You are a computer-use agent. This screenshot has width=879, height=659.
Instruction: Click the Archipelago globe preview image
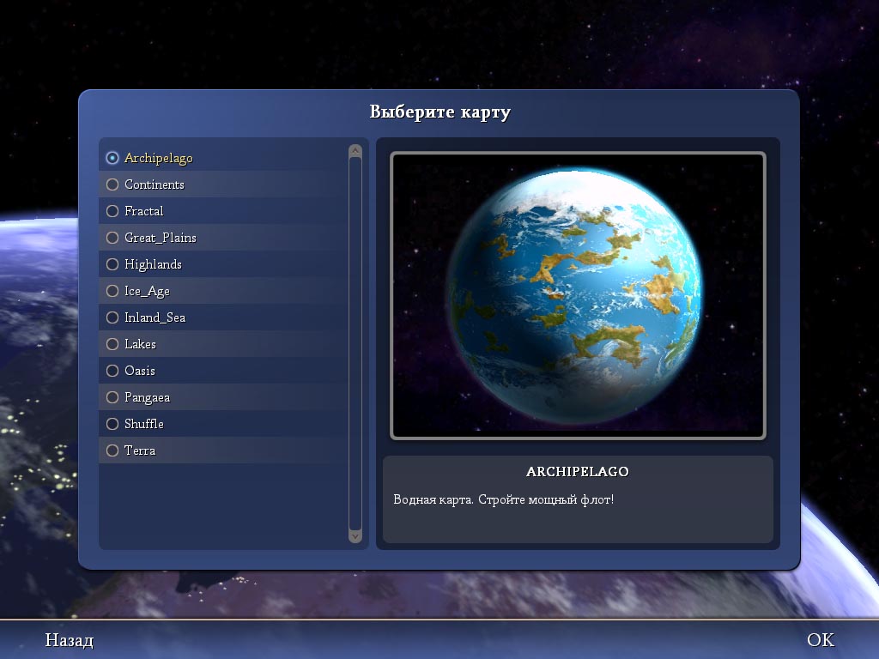[578, 295]
